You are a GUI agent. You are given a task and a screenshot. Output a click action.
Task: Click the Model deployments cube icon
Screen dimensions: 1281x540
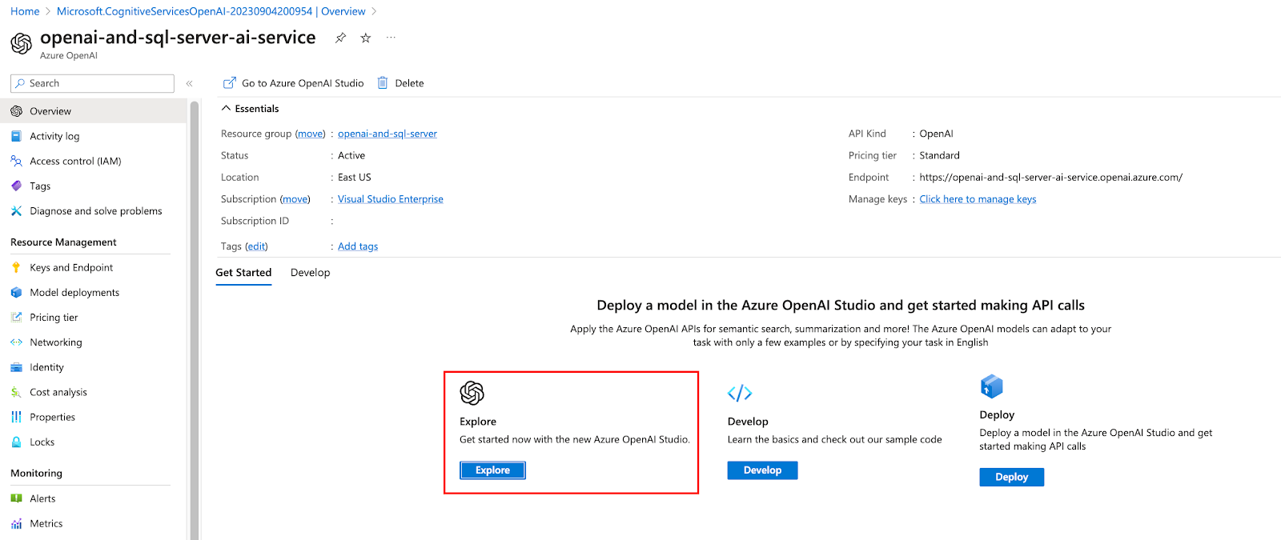click(x=16, y=292)
